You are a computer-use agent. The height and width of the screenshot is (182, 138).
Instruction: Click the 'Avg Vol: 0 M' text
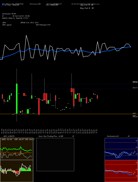87,5
